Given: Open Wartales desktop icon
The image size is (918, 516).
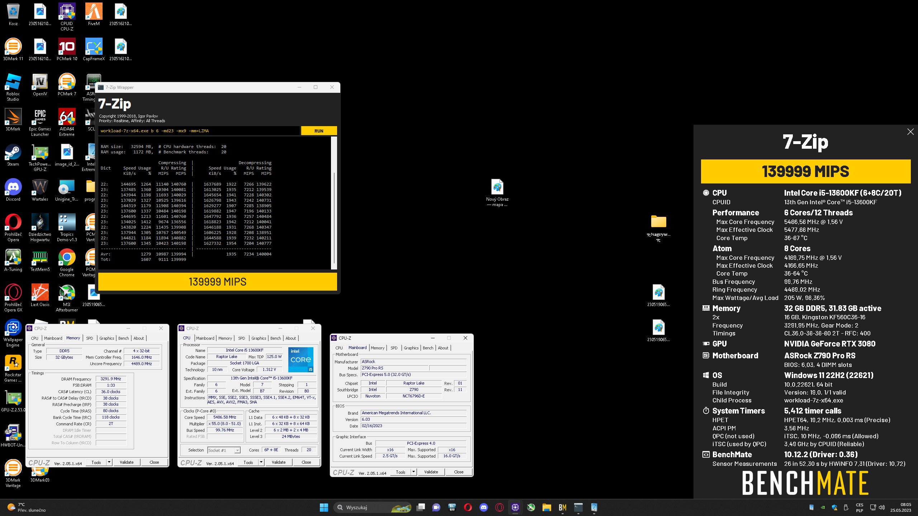Looking at the screenshot, I should [40, 190].
